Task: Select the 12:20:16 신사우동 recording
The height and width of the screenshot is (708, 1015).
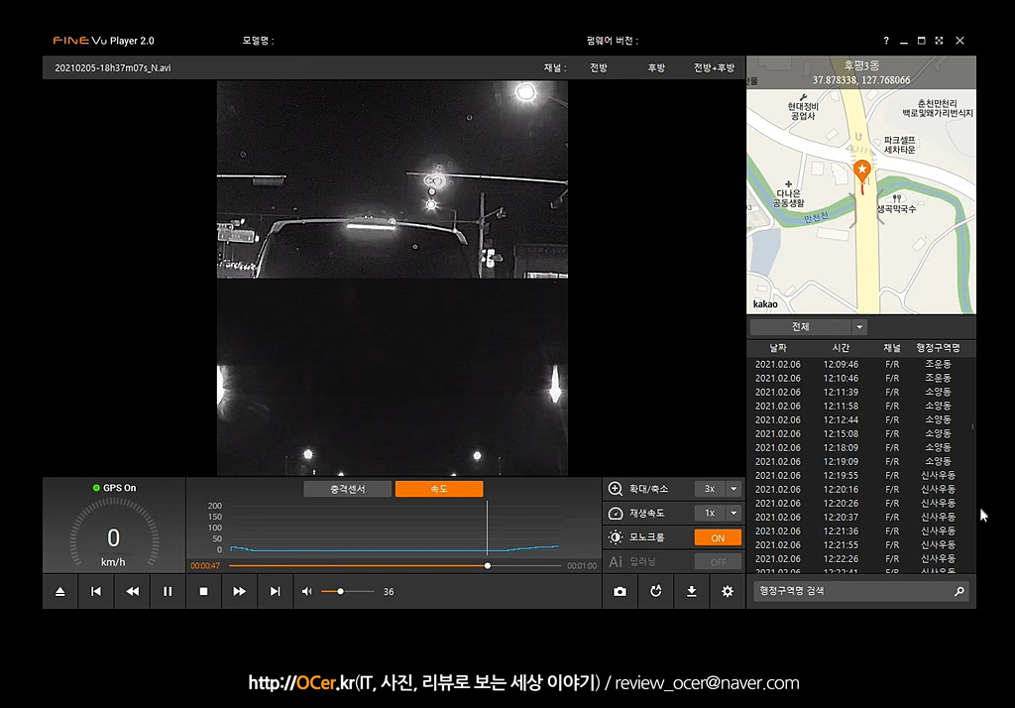Action: coord(858,490)
